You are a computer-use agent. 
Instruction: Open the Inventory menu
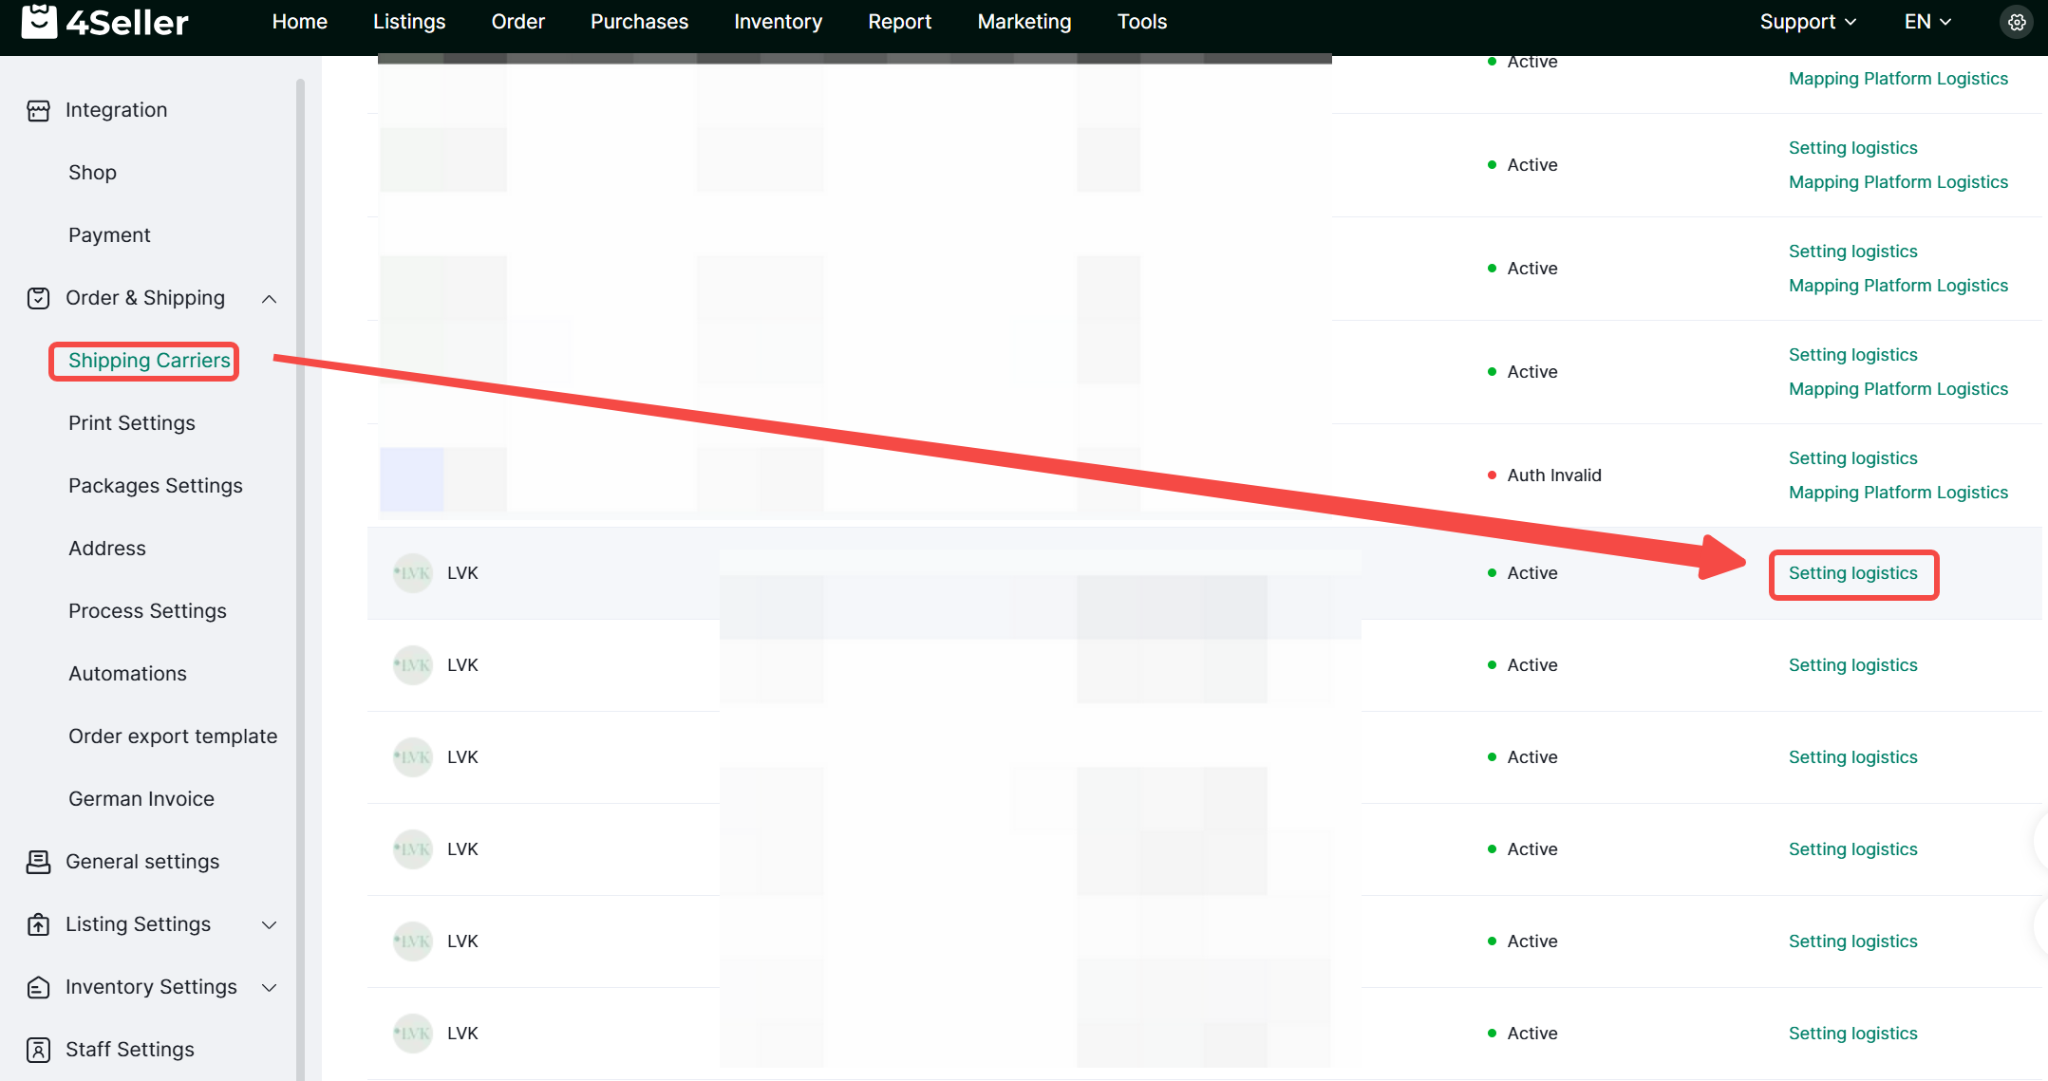click(778, 22)
